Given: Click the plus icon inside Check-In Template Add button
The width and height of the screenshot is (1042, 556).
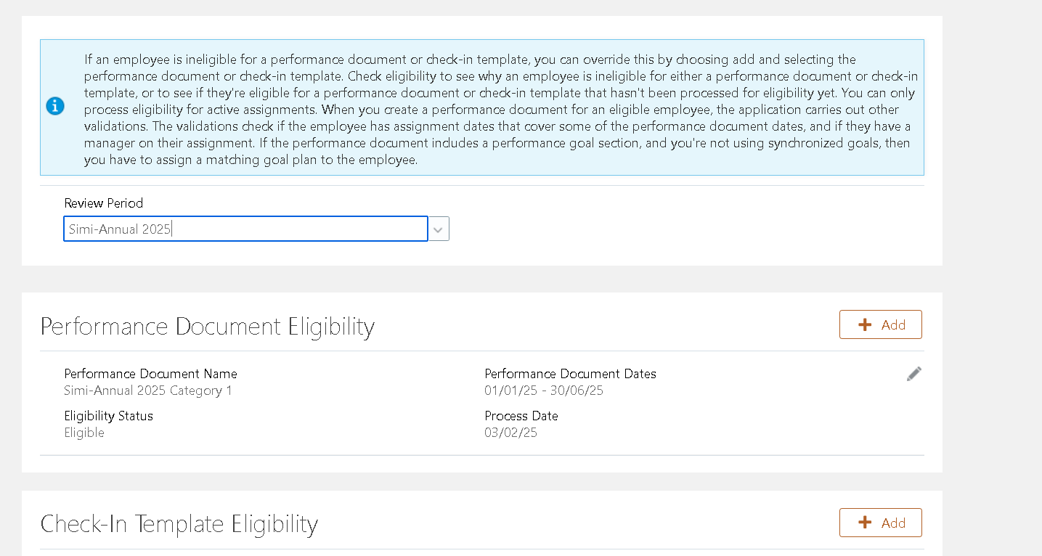Looking at the screenshot, I should coord(864,522).
